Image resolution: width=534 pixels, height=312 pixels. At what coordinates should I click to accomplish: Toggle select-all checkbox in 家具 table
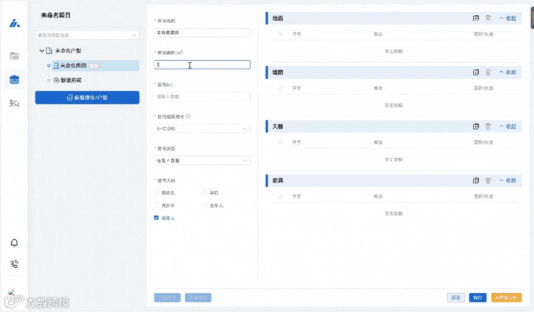point(280,196)
